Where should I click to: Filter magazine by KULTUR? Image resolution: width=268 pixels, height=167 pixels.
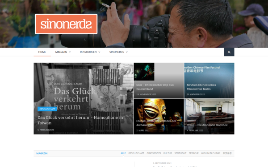(x=167, y=153)
